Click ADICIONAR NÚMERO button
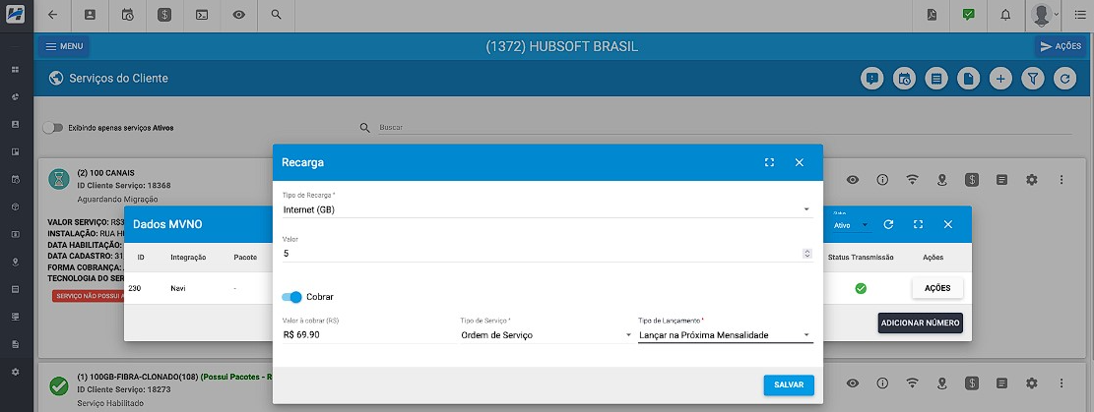The height and width of the screenshot is (412, 1094). pos(921,323)
